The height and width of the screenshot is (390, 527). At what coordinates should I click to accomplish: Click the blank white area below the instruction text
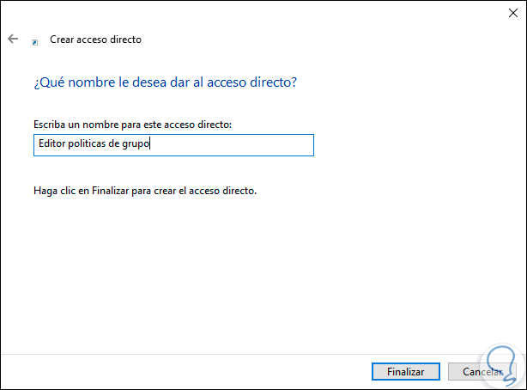(x=257, y=275)
